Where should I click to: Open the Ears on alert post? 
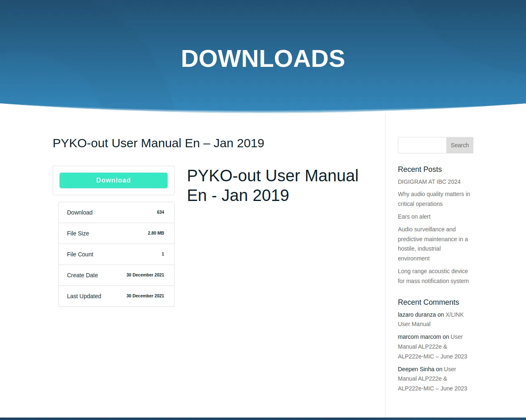click(414, 217)
